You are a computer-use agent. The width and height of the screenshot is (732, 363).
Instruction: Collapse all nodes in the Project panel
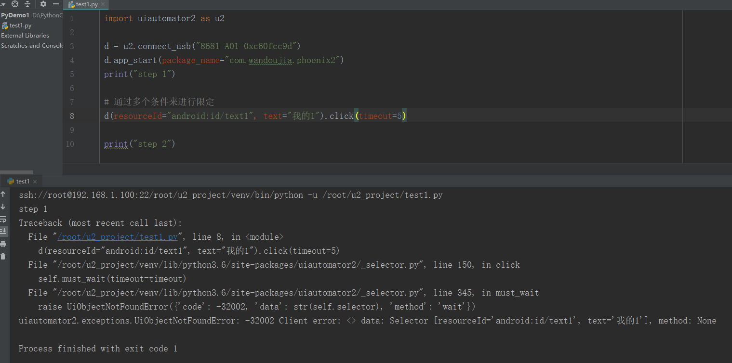coord(27,4)
